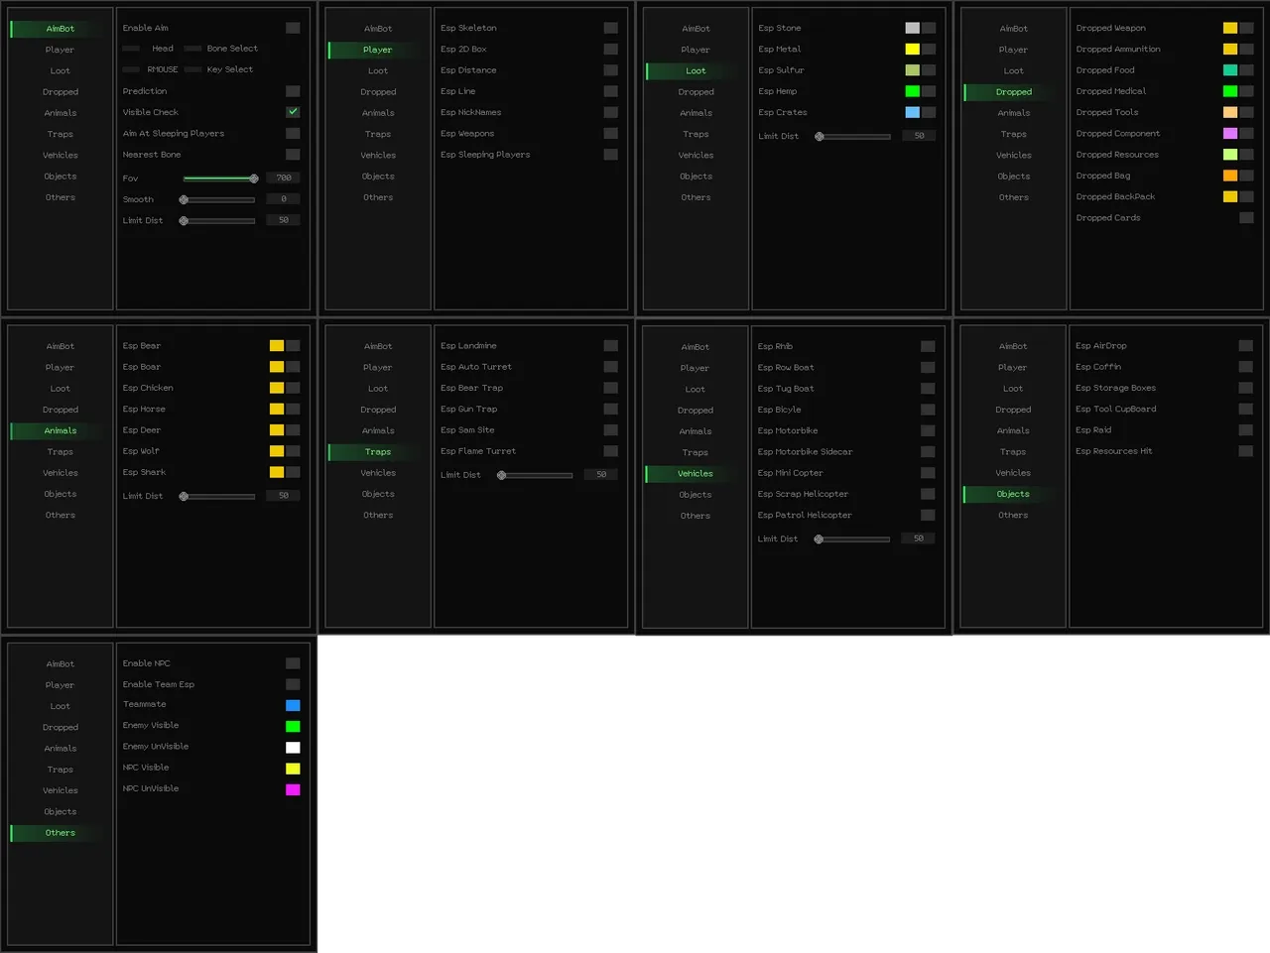Open the Dropped Component pink swatch
This screenshot has width=1270, height=953.
tap(1229, 133)
